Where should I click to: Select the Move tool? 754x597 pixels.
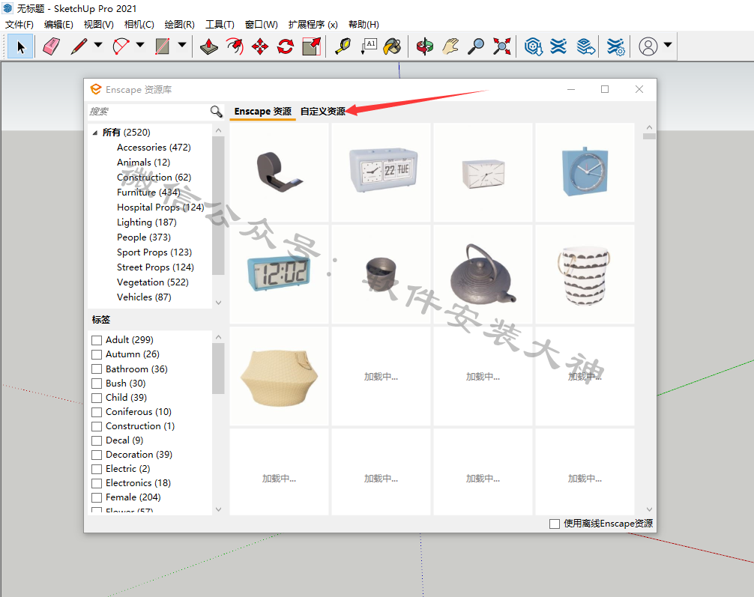point(259,46)
